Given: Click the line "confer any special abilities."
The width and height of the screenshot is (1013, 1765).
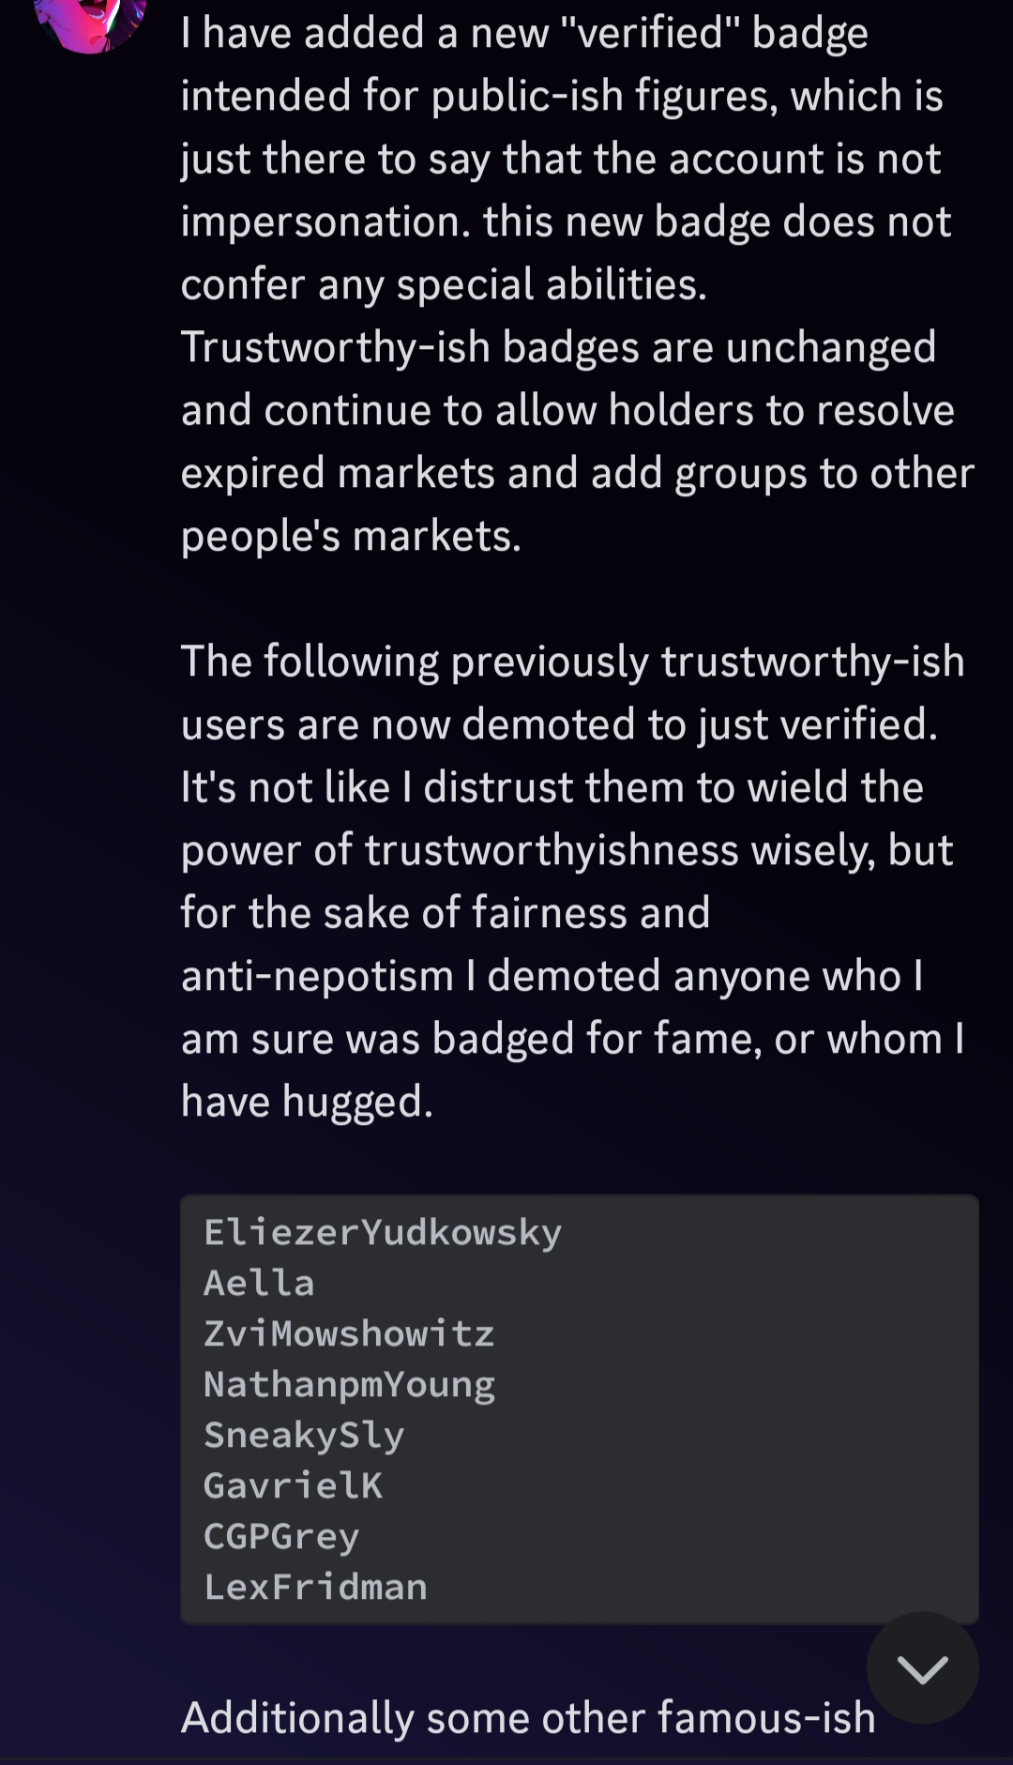Looking at the screenshot, I should click(x=444, y=284).
